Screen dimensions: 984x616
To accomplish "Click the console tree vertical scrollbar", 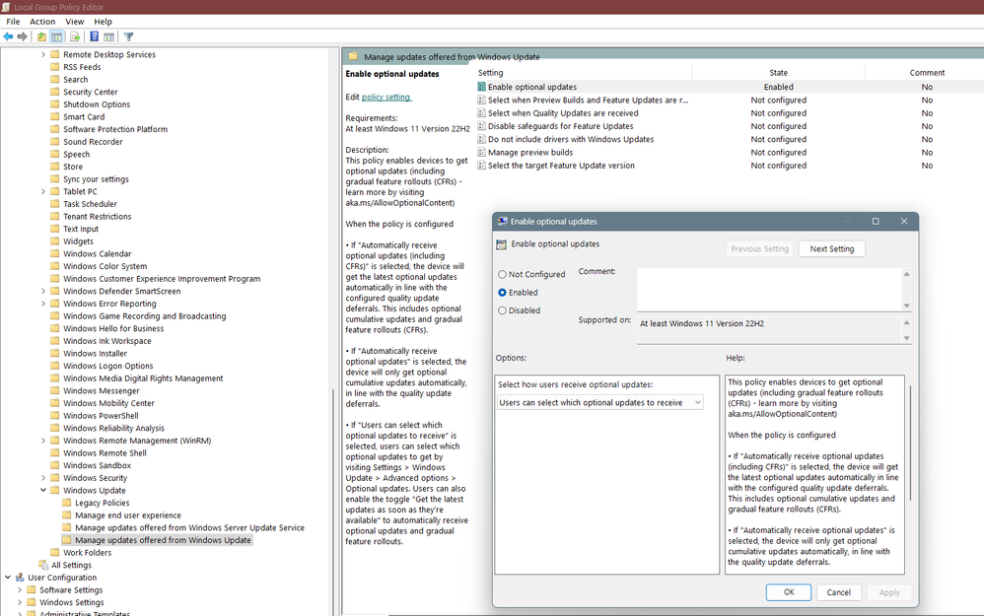I will click(x=333, y=502).
